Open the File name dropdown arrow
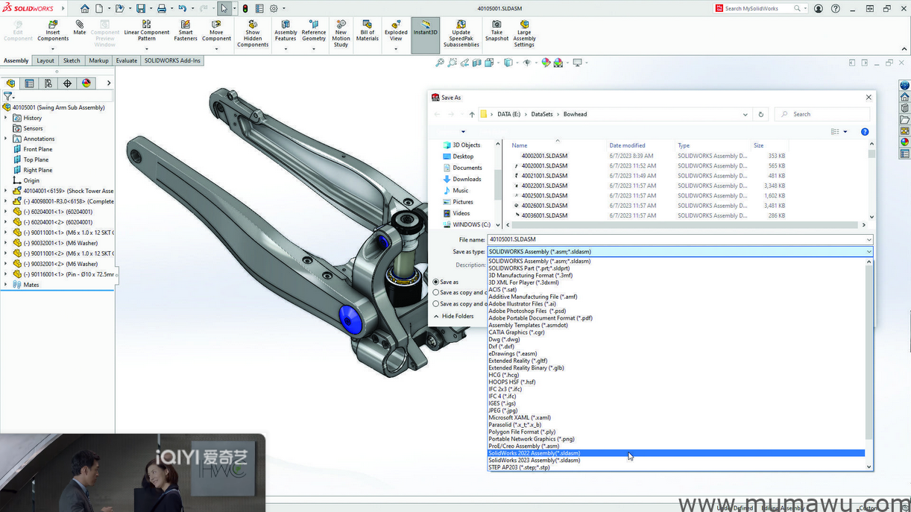Screen dimensions: 911x512 869,239
